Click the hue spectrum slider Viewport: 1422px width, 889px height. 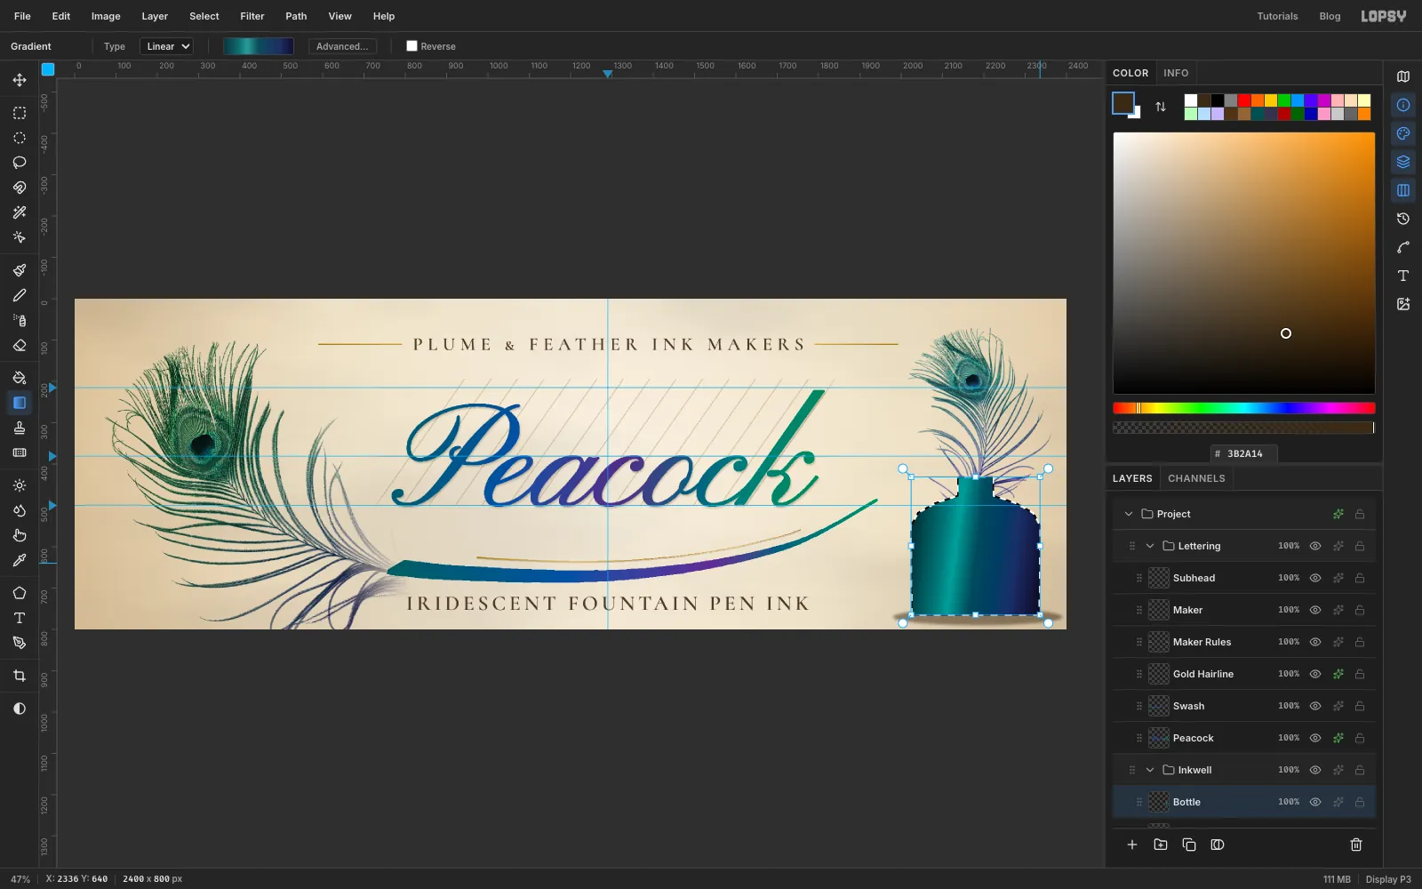click(1244, 408)
